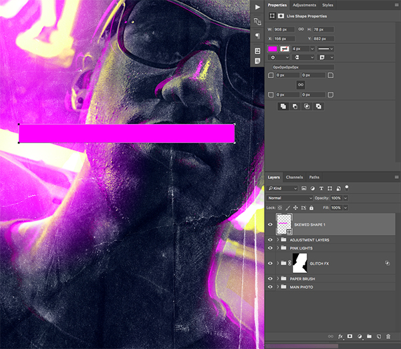Click the W width input field
This screenshot has width=401, height=349.
coord(284,29)
